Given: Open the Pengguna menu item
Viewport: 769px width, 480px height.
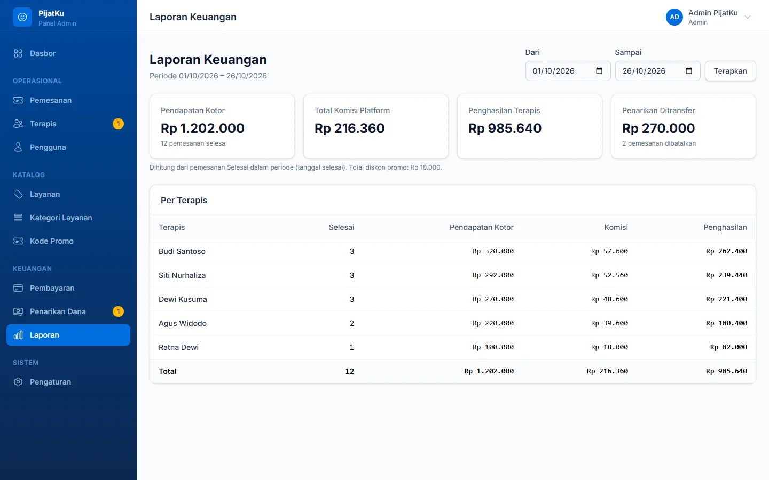Looking at the screenshot, I should click(68, 147).
